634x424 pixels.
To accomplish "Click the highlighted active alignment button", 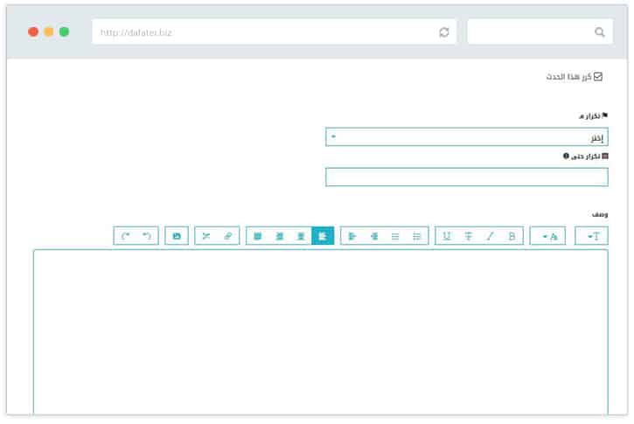I will point(323,236).
